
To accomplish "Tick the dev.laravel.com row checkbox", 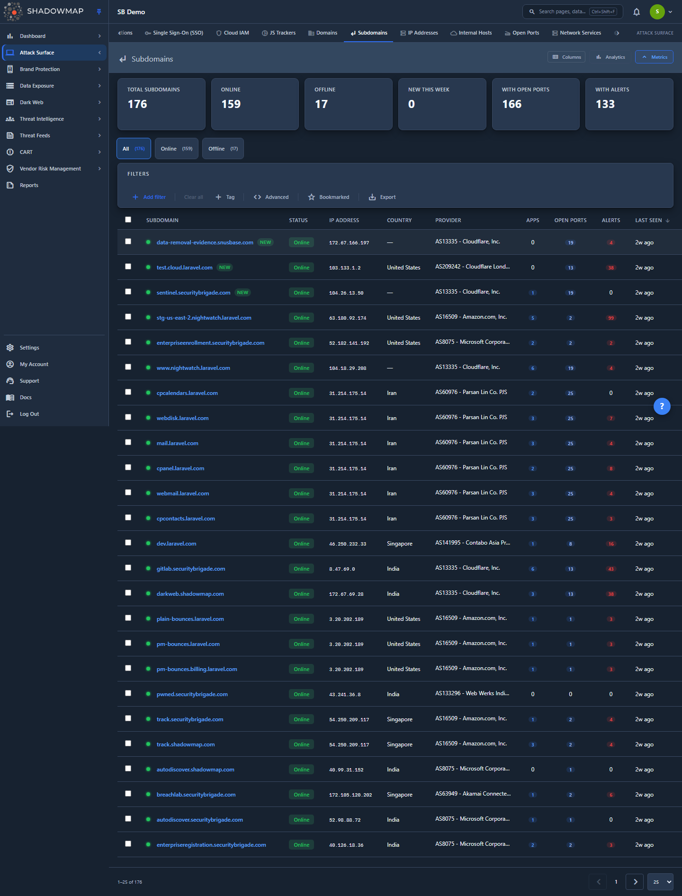I will (x=128, y=543).
